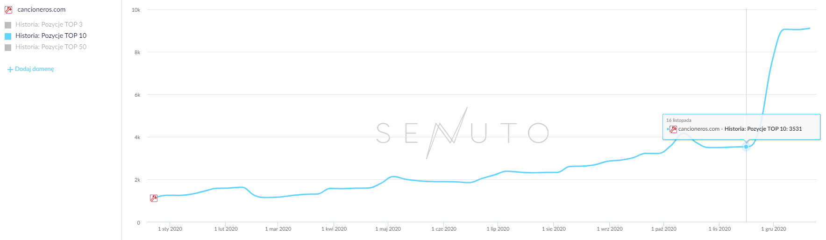The height and width of the screenshot is (240, 826).
Task: Click the tooltip text showing TOP 10: 3531
Action: (763, 129)
